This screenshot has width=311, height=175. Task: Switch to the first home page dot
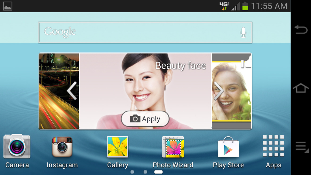tap(132, 172)
